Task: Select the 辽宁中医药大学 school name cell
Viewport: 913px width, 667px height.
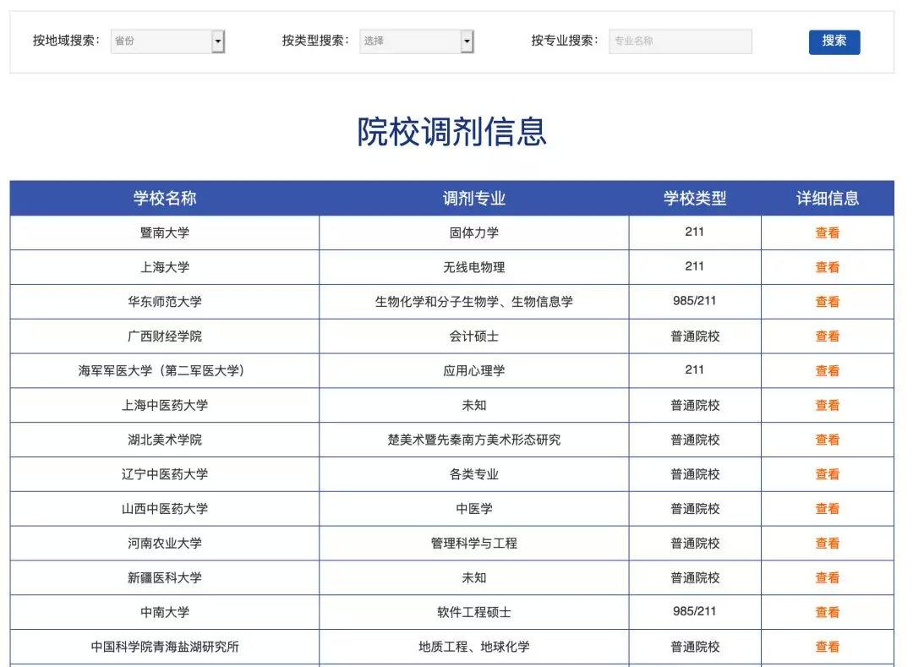Action: click(x=165, y=474)
